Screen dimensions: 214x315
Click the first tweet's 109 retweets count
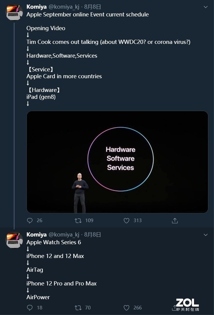89,220
